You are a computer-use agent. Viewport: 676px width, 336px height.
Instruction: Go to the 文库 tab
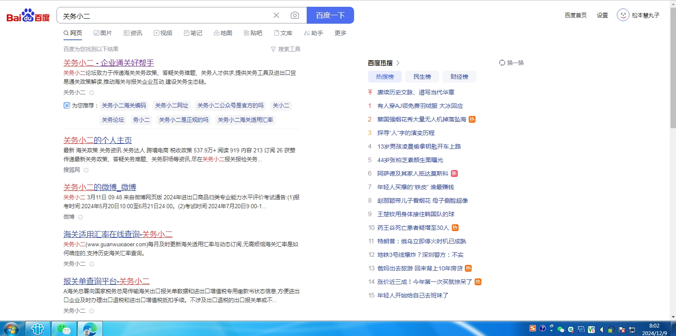[x=283, y=33]
